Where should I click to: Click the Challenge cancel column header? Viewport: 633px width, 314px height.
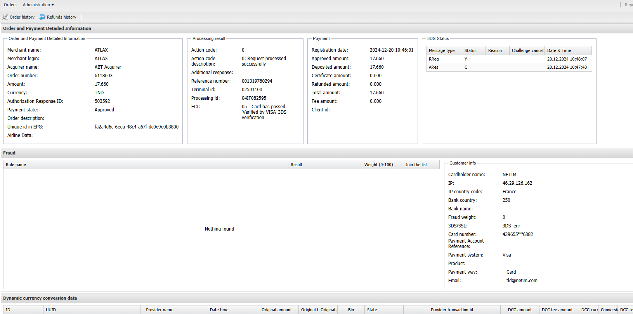click(527, 50)
